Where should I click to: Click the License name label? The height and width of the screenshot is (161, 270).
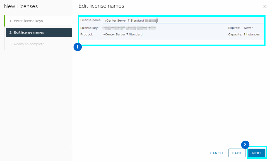[91, 20]
